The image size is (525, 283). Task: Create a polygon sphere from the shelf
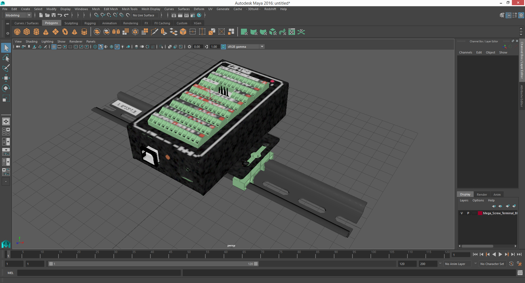coord(17,32)
